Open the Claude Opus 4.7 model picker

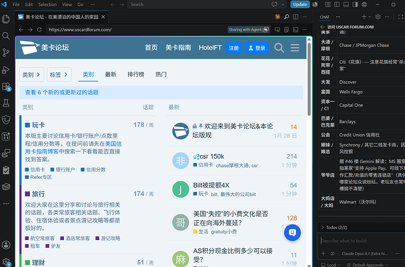pos(364,254)
